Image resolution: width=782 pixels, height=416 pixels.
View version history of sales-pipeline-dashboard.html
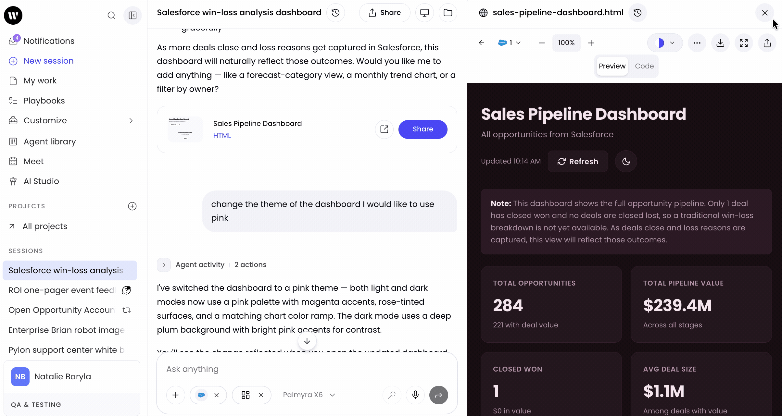(637, 13)
